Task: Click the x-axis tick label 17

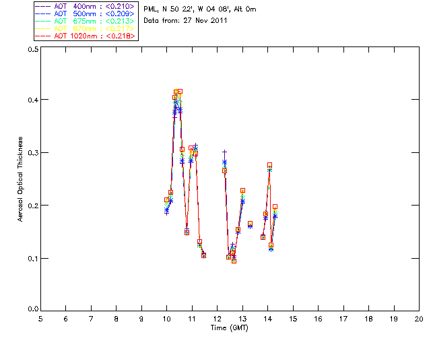Action: (x=343, y=319)
